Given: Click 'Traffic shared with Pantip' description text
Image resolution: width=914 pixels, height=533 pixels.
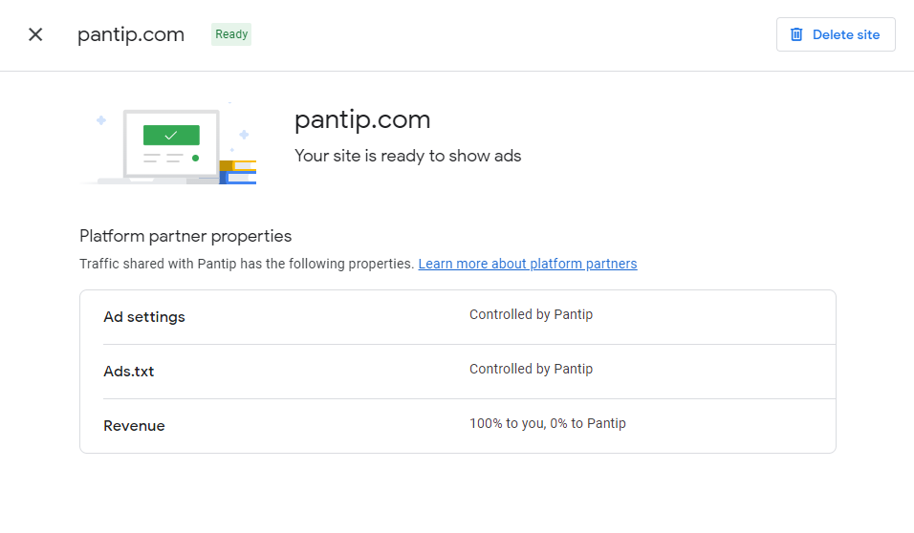Looking at the screenshot, I should 247,264.
